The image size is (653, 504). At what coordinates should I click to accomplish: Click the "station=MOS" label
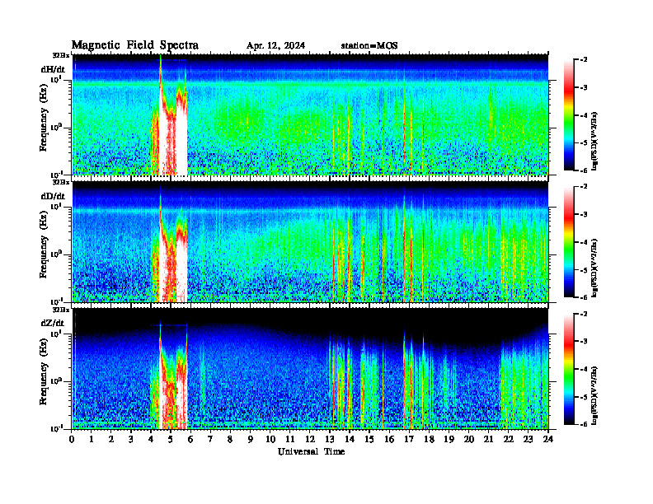pos(369,45)
